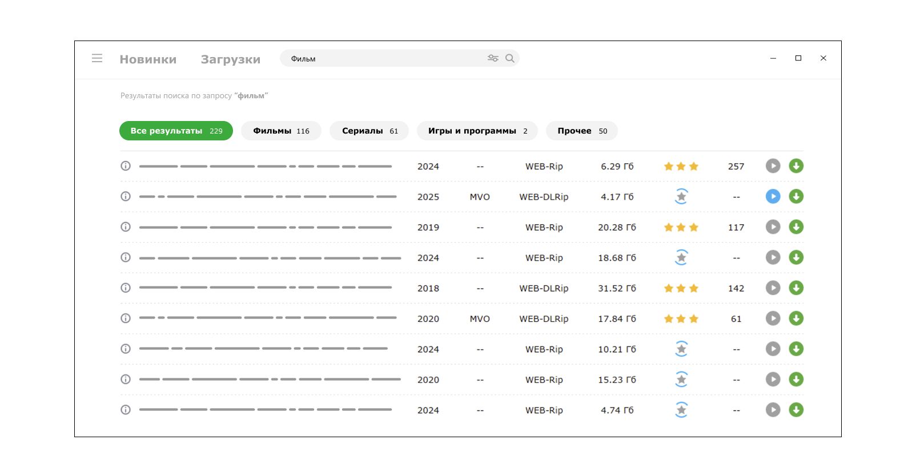916x476 pixels.
Task: Open the hamburger menu
Action: [x=97, y=58]
